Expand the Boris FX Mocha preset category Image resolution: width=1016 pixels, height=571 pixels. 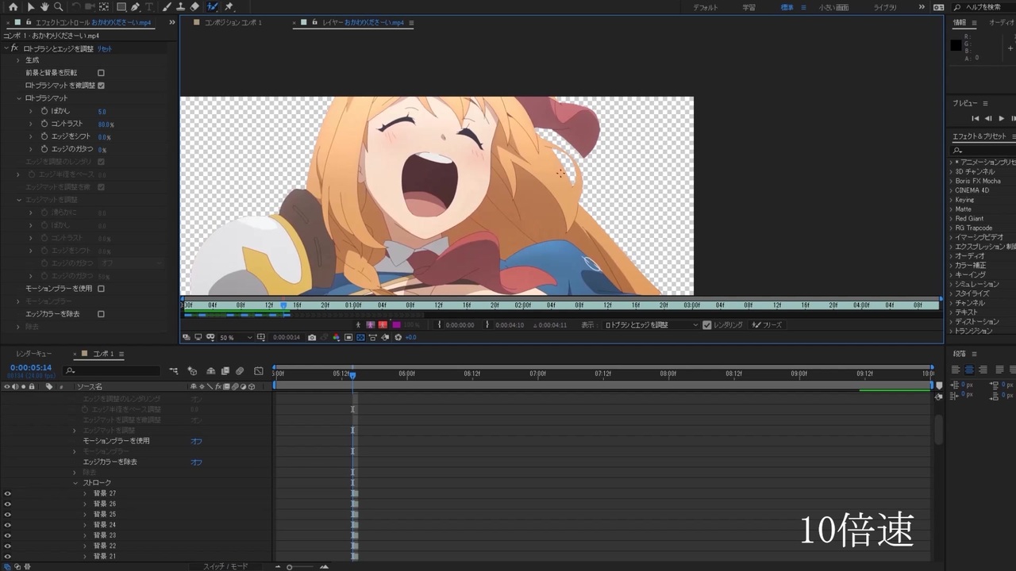click(x=951, y=181)
